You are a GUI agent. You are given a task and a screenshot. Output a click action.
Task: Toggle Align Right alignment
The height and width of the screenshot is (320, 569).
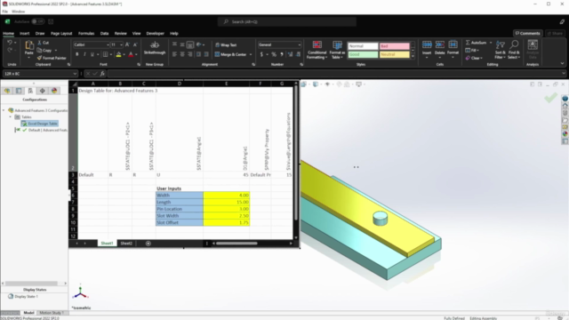pyautogui.click(x=189, y=54)
